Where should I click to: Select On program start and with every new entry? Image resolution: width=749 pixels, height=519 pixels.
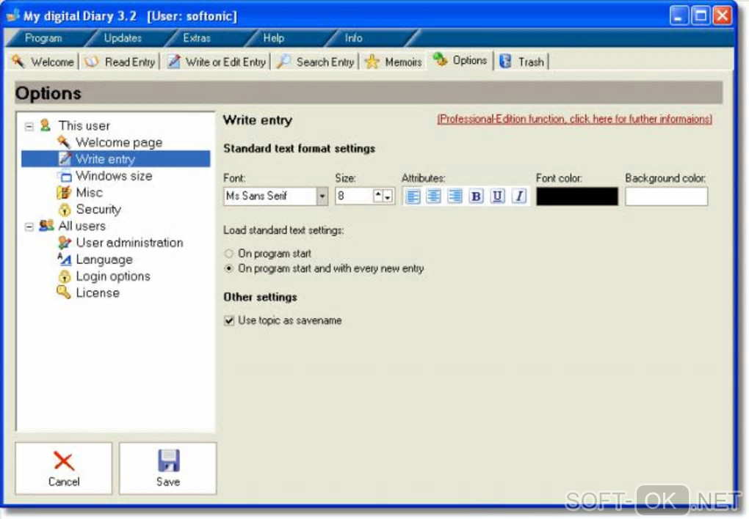229,268
